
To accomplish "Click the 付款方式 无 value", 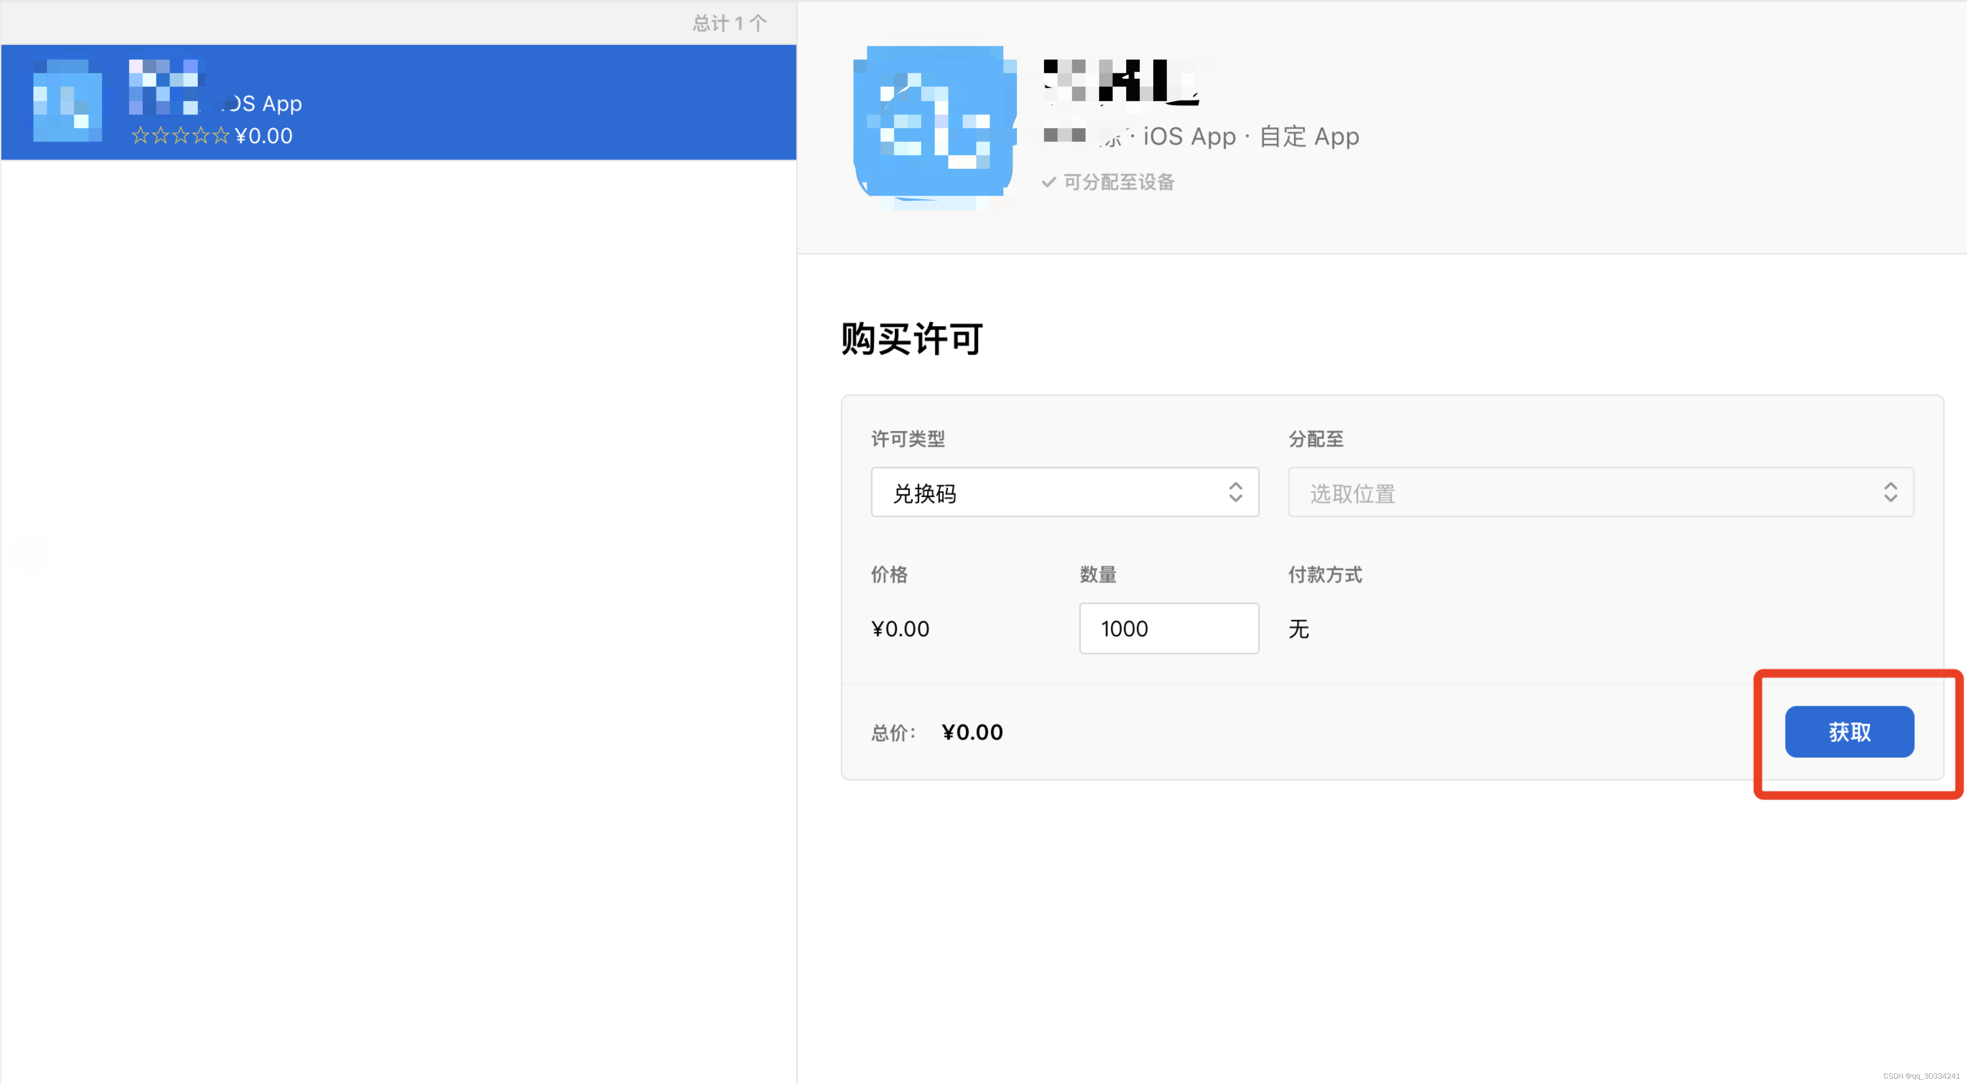I will tap(1298, 629).
